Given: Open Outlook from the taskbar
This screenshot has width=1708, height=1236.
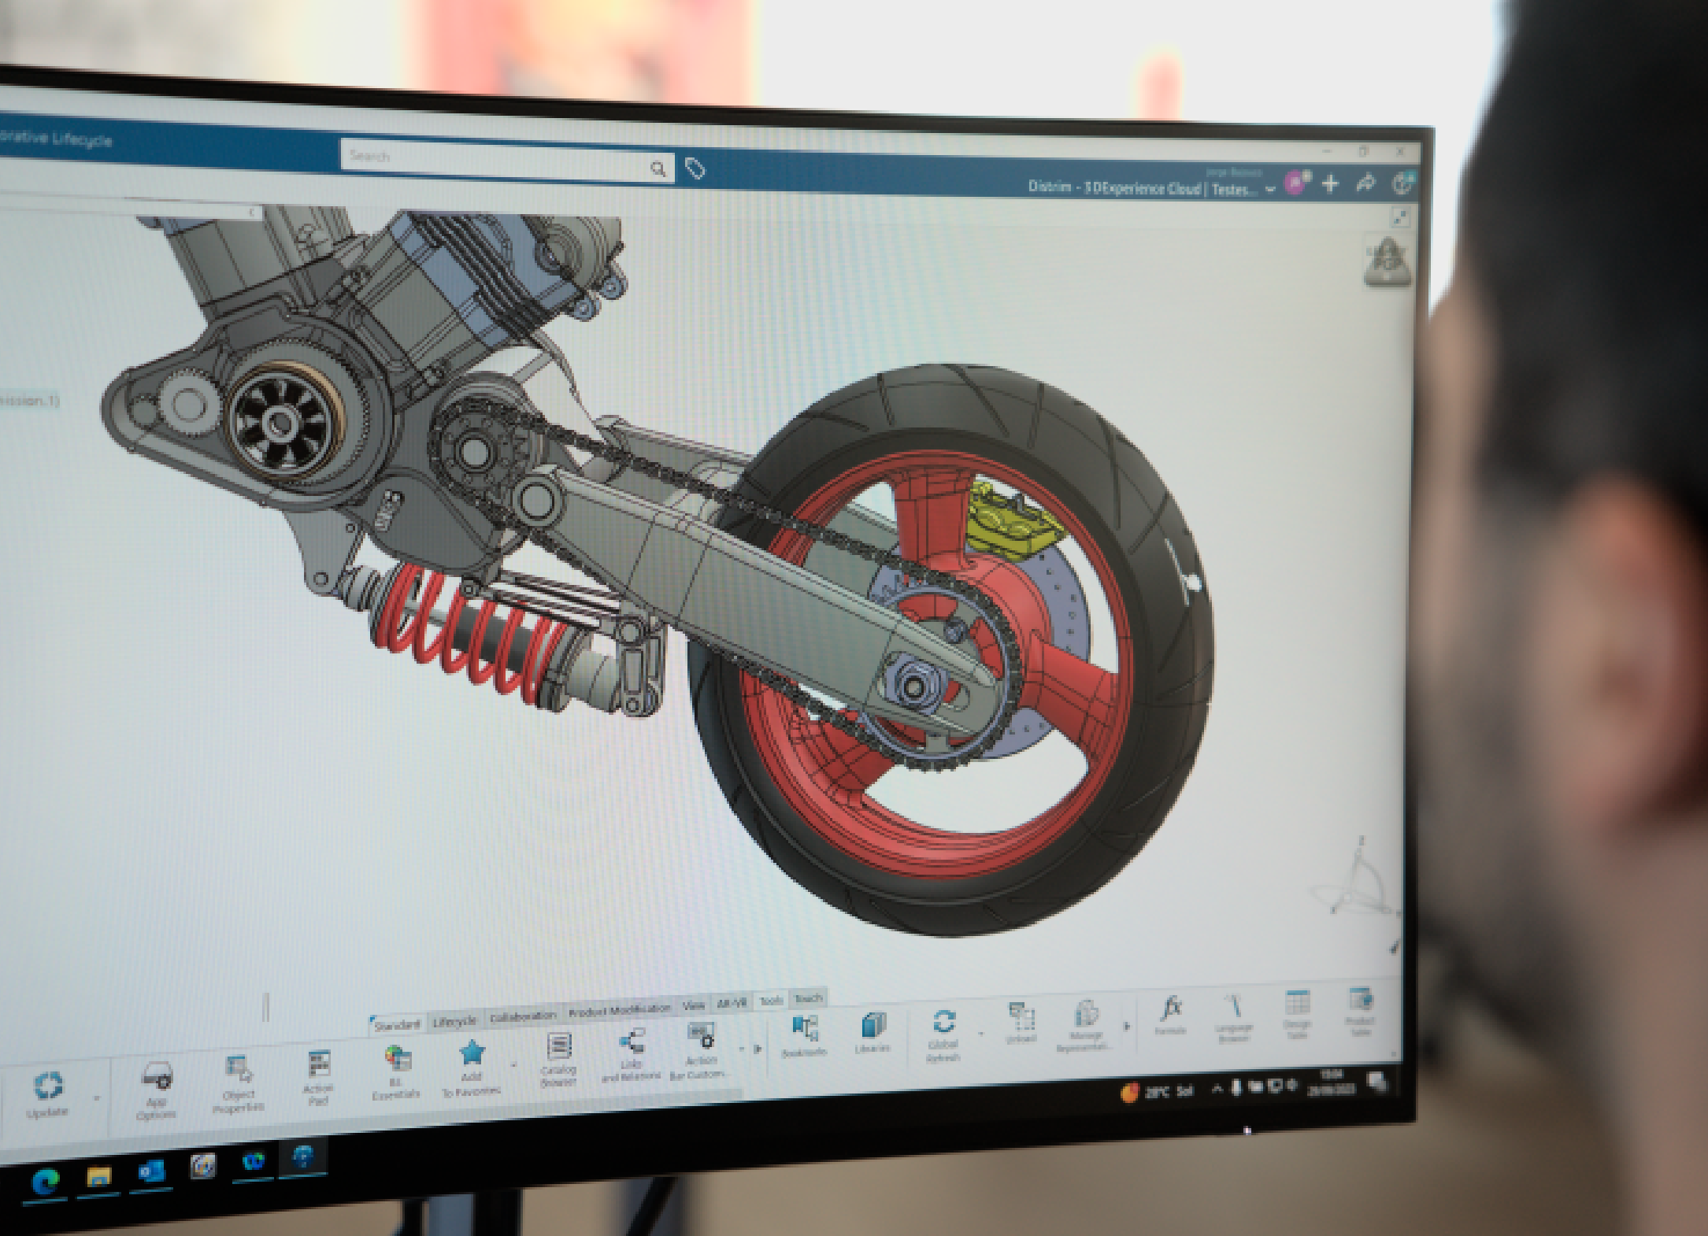Looking at the screenshot, I should (151, 1171).
